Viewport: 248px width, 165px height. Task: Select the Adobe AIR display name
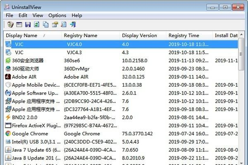tap(24, 77)
